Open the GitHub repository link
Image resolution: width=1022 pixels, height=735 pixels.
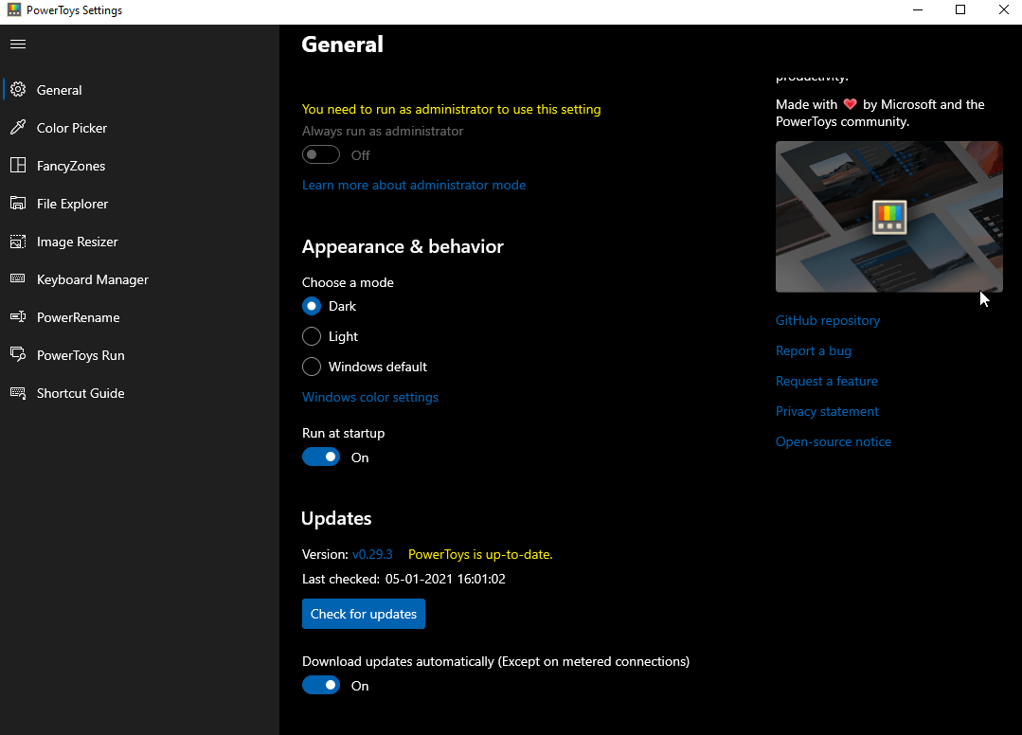tap(827, 320)
